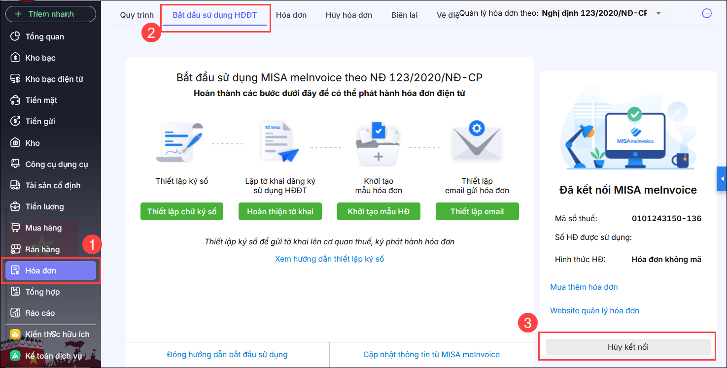Expand the Nghị định 123/2020 dropdown

658,13
